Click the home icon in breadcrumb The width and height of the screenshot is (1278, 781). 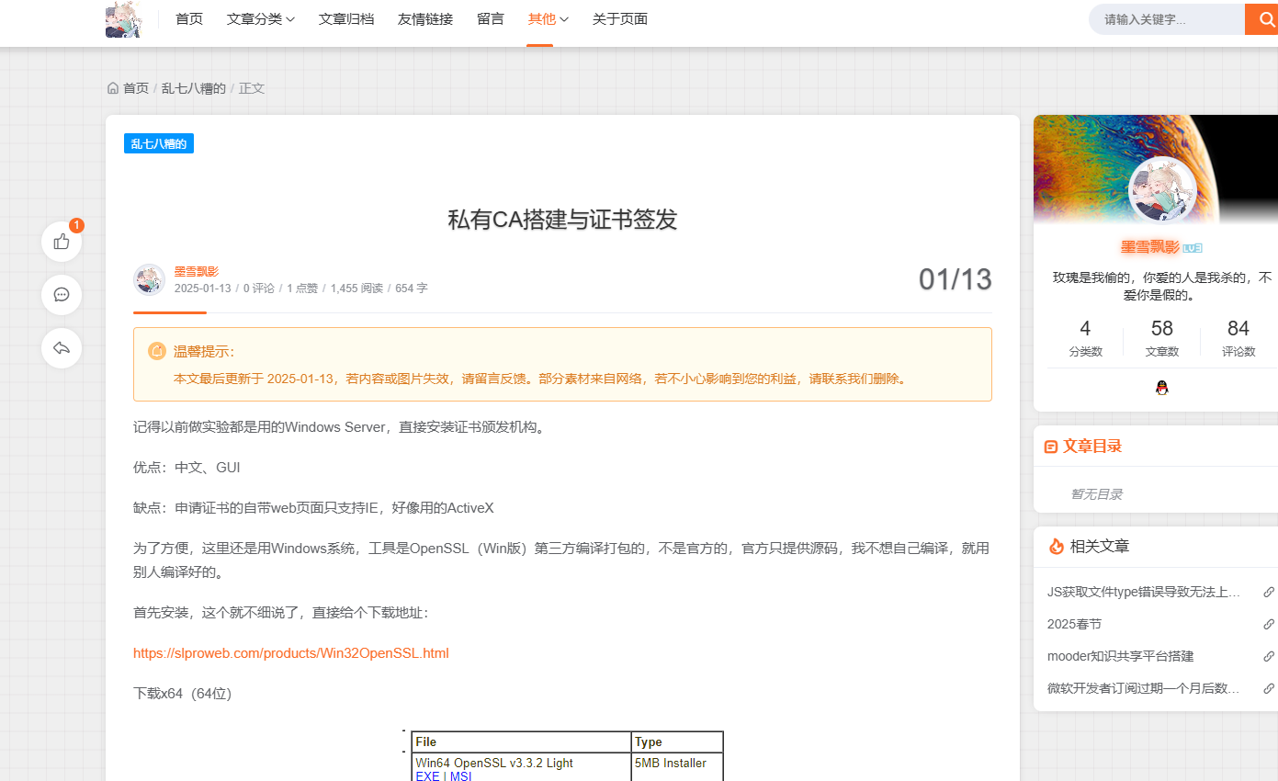pos(113,88)
